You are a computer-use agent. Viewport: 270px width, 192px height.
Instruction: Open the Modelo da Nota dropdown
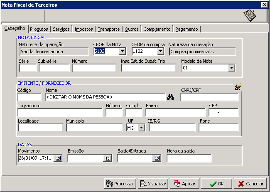232,68
